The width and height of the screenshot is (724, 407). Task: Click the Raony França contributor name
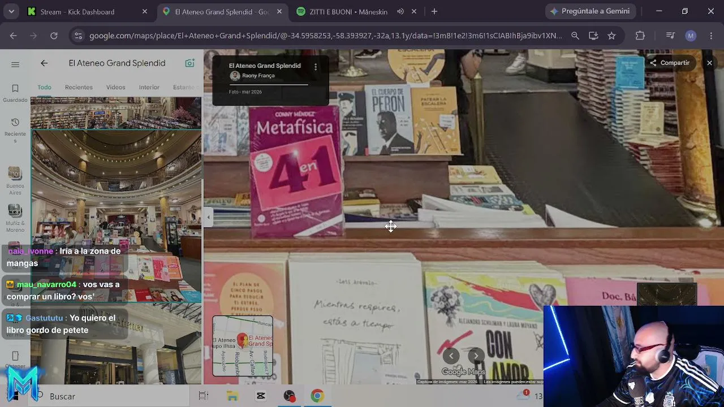[258, 76]
